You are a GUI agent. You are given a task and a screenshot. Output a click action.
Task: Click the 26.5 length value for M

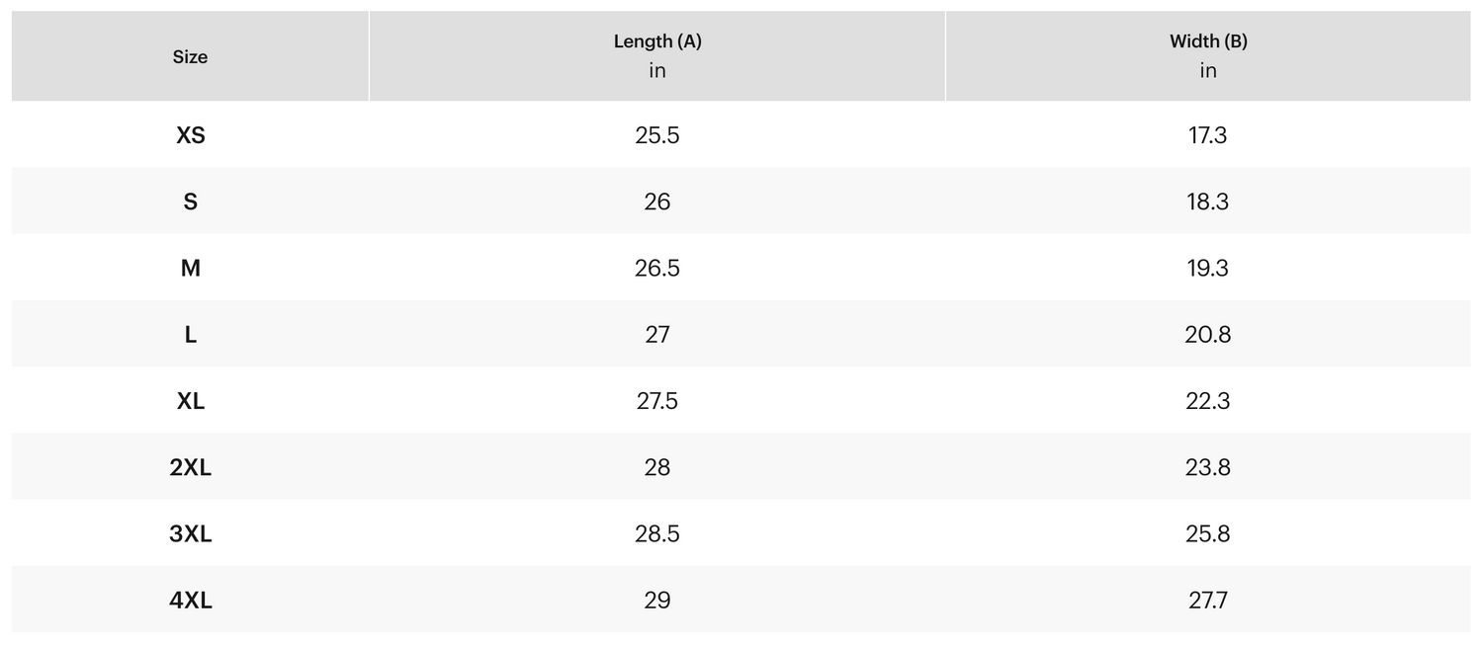657,268
